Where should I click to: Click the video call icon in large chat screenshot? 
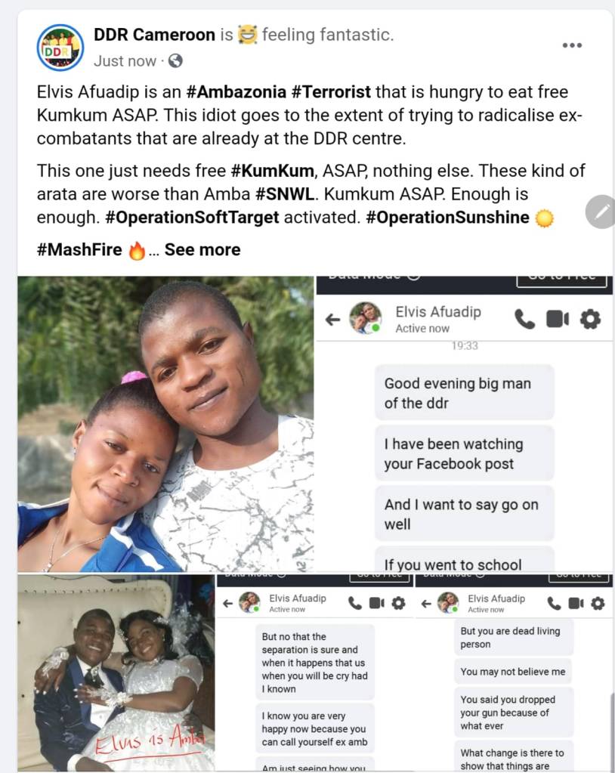point(557,319)
